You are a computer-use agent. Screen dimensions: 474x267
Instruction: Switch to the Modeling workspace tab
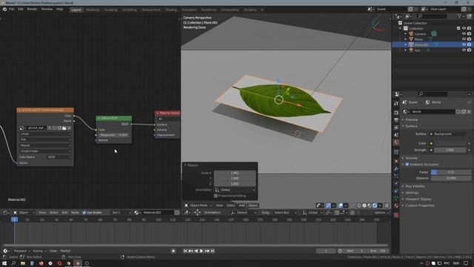point(93,10)
